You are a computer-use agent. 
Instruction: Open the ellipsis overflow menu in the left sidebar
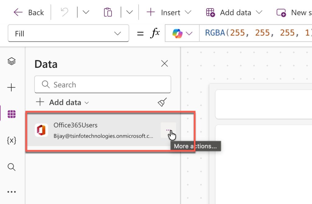coord(12,192)
